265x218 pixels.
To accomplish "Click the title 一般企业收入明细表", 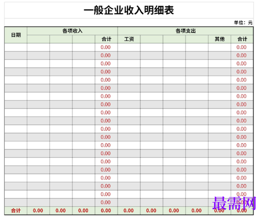I will click(x=129, y=10).
